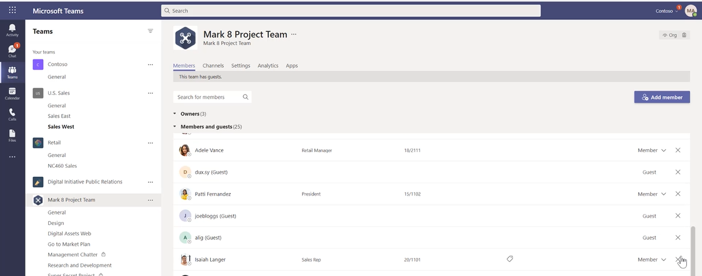Open the Research and Development channel
This screenshot has height=276, width=702.
pos(79,265)
